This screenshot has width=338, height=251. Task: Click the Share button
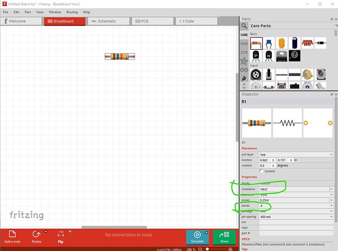point(224,237)
